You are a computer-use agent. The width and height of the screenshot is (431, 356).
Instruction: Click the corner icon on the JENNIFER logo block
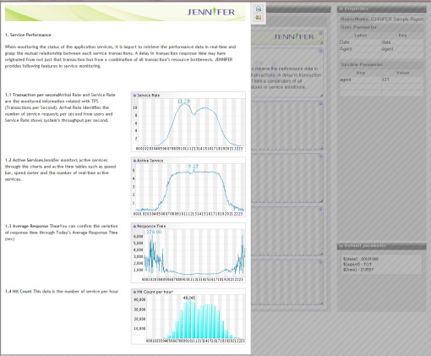[x=320, y=33]
